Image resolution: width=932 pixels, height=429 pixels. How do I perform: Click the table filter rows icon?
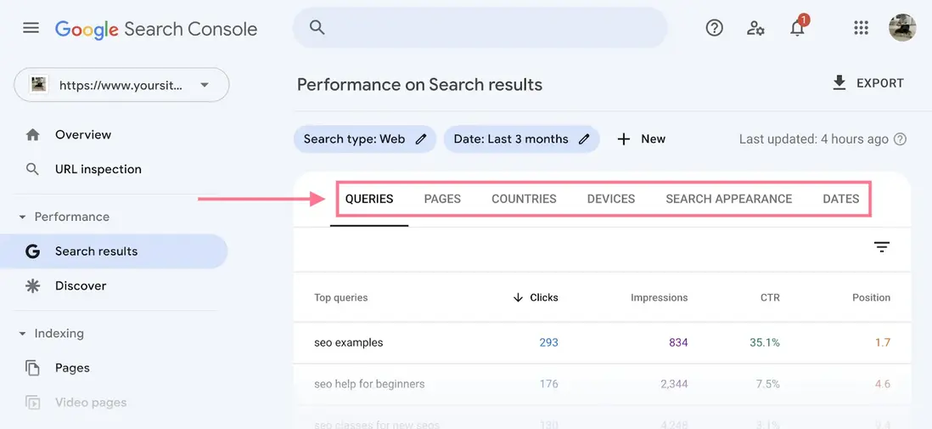click(x=882, y=247)
